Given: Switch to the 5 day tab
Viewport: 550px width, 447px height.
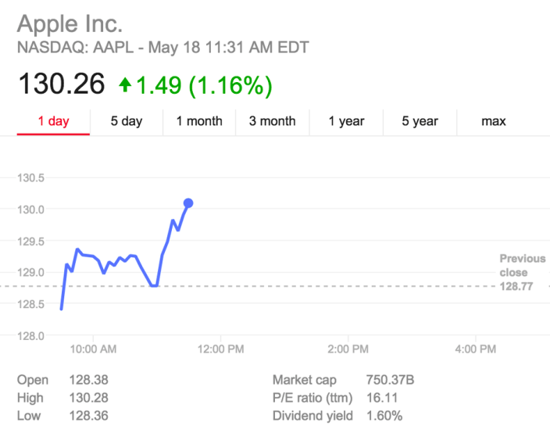Looking at the screenshot, I should 126,121.
